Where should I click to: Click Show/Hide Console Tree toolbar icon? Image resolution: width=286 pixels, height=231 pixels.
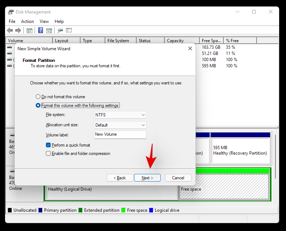click(x=30, y=31)
